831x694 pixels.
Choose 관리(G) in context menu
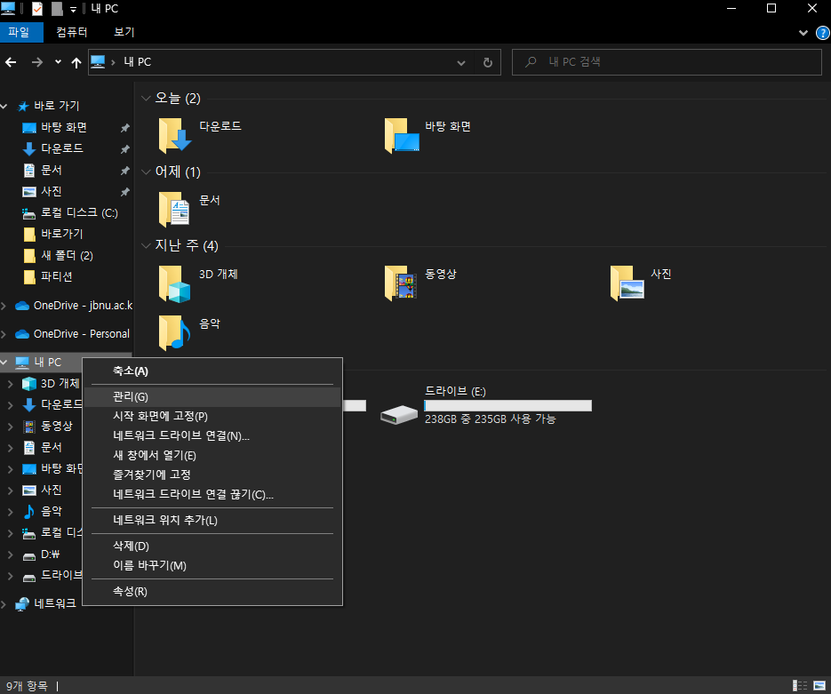[x=212, y=397]
